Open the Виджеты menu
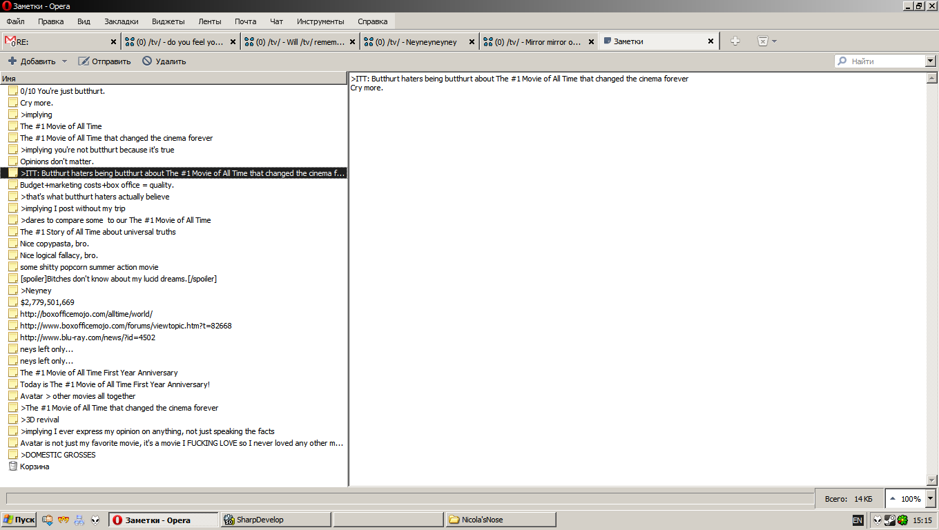This screenshot has width=939, height=530. point(168,21)
